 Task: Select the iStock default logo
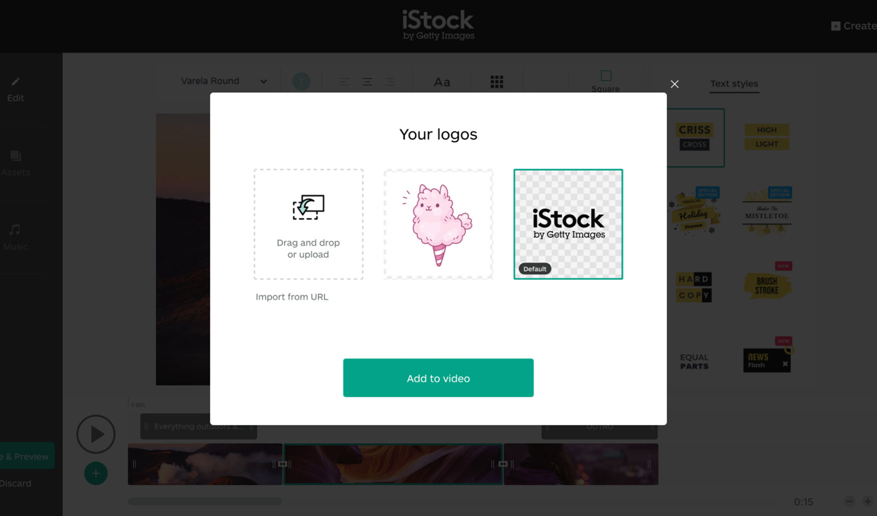coord(568,224)
